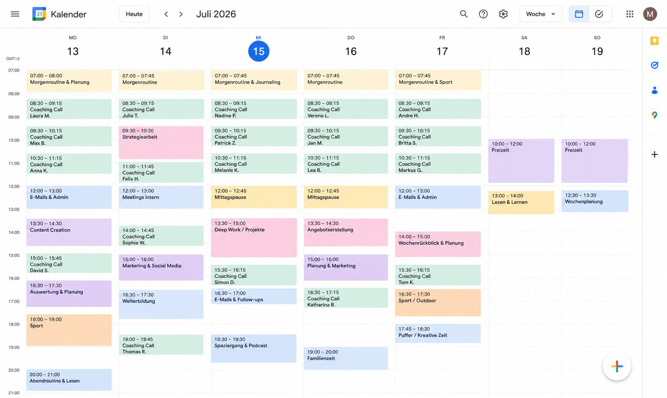Switch to calendar view icon
667x398 pixels.
(579, 14)
